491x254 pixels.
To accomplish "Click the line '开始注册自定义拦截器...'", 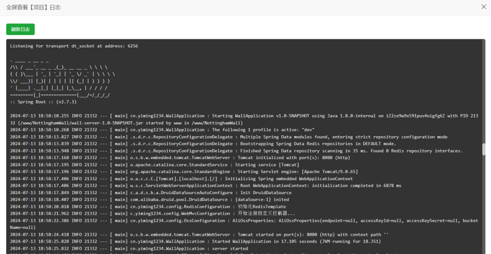I will [152, 214].
